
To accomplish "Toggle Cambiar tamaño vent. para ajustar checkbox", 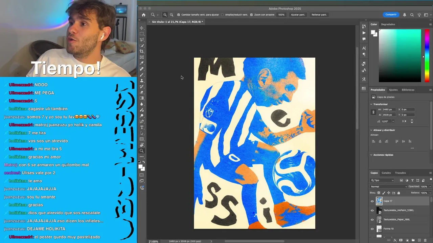I will pos(179,15).
